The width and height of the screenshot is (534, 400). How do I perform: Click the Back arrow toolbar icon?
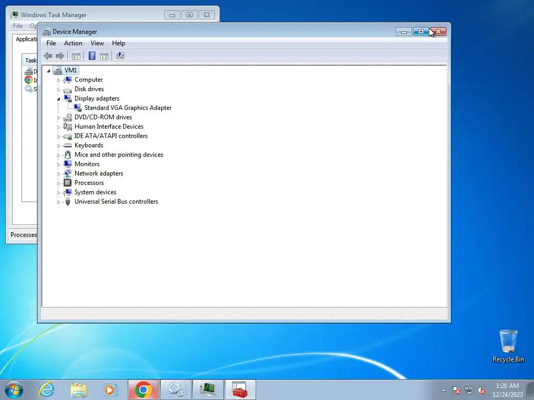(x=48, y=56)
